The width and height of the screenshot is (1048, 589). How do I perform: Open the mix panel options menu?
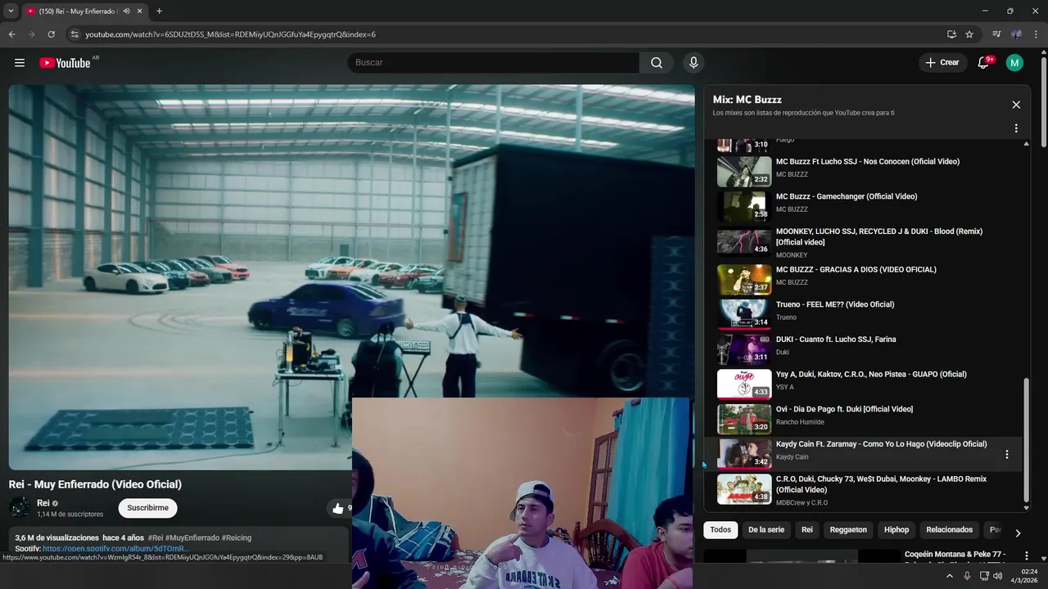coord(1016,128)
